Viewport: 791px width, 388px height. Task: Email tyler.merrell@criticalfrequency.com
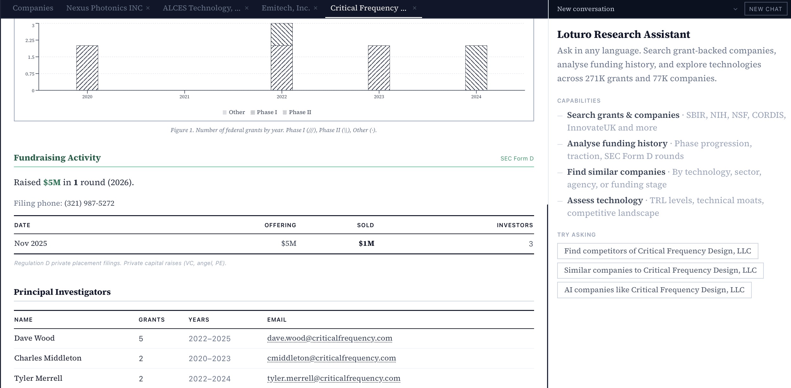pos(334,379)
